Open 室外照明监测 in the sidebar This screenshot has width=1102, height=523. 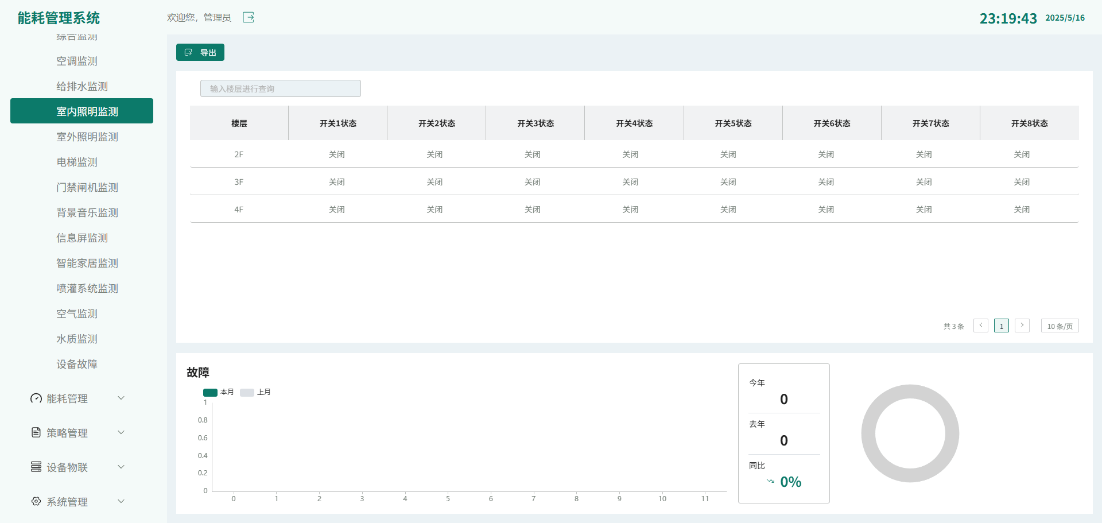[87, 137]
